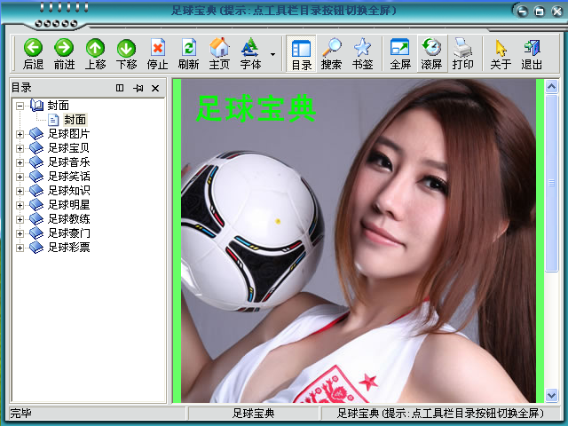Select 足球笑话 in the contents tree
This screenshot has height=426, width=568.
(x=68, y=177)
